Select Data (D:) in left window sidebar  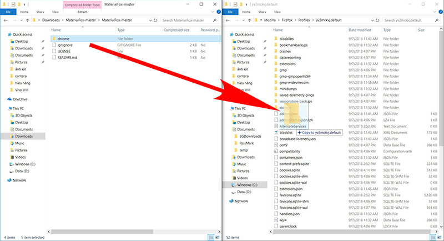click(x=22, y=172)
